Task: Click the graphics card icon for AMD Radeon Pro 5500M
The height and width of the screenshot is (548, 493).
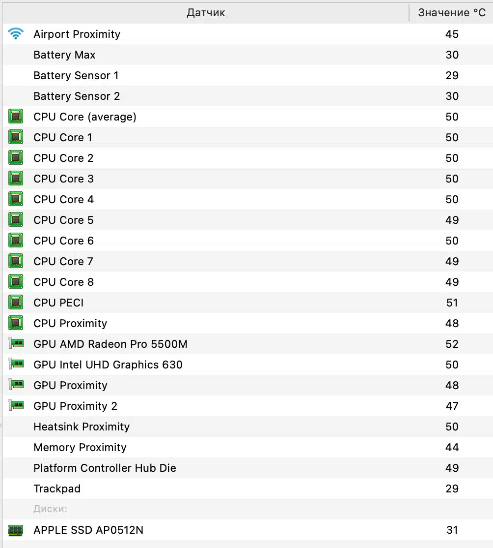Action: (x=16, y=344)
